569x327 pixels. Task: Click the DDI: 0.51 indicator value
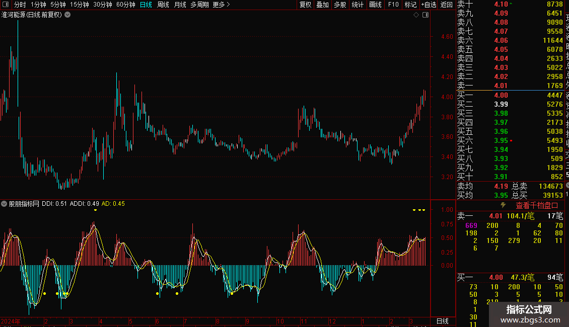[x=54, y=204]
